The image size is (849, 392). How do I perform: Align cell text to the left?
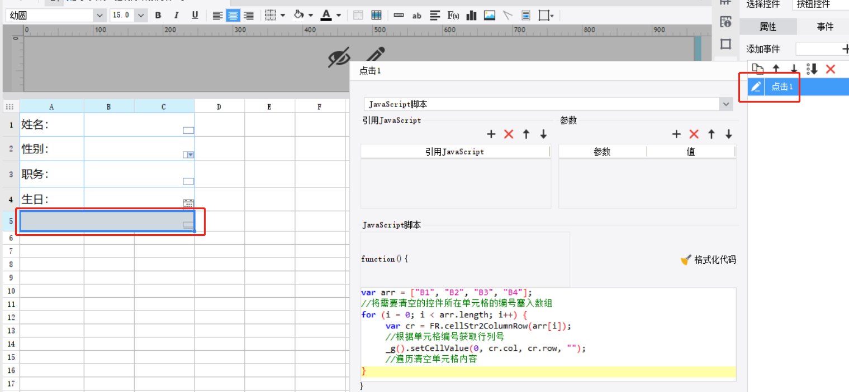coord(217,16)
